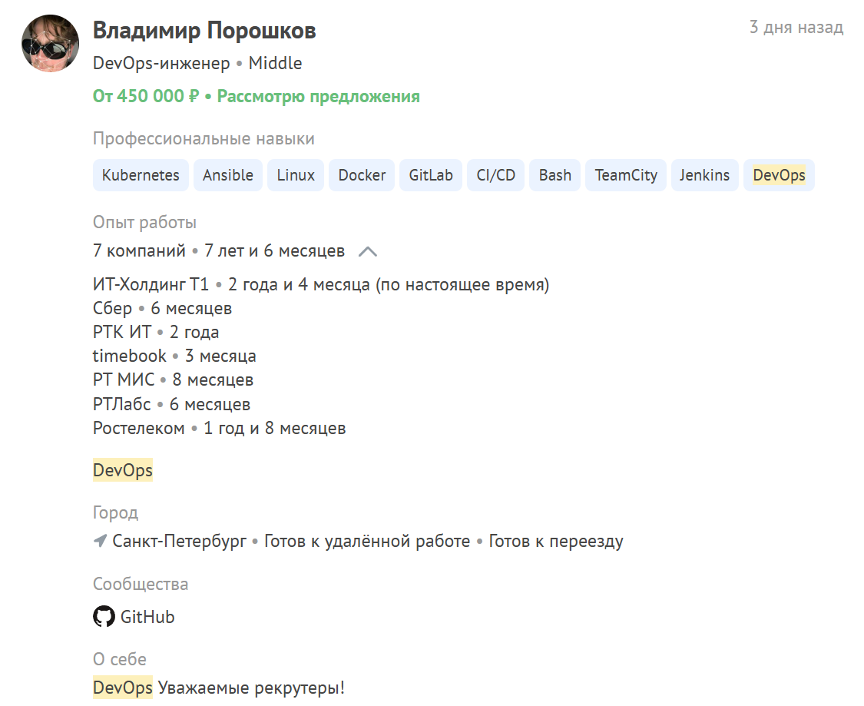Click the location arrow icon

coord(100,542)
